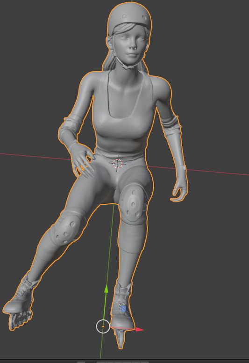
Task: Click the red X-axis gizmo arrow
Action: (x=139, y=329)
